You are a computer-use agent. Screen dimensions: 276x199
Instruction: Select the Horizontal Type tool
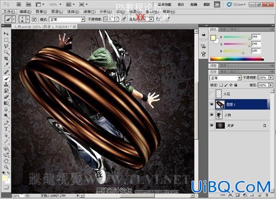point(6,129)
